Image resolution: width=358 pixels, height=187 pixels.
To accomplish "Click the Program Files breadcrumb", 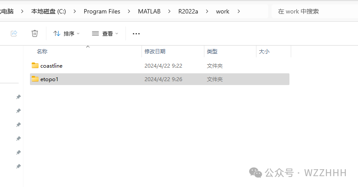I will (x=102, y=11).
